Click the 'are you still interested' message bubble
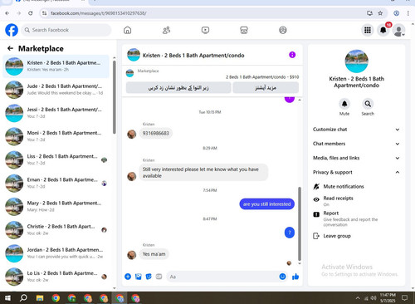The image size is (415, 304). tap(266, 204)
